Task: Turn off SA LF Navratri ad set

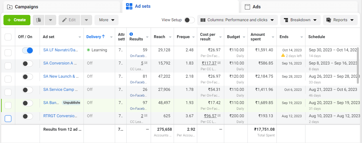Action: click(x=28, y=50)
